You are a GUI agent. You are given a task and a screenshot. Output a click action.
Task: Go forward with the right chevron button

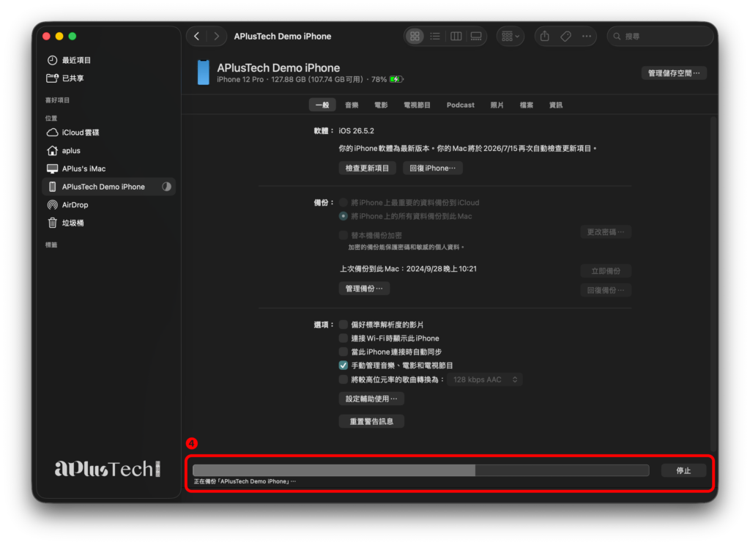216,37
